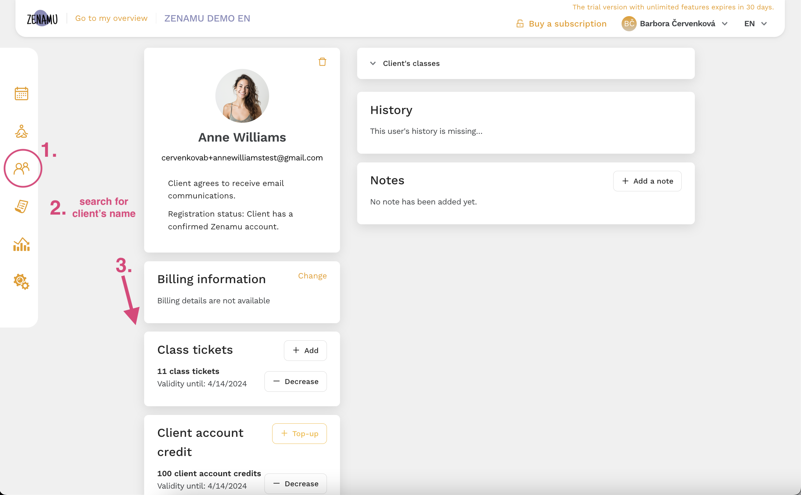Image resolution: width=801 pixels, height=495 pixels.
Task: Click the settings gear icon in sidebar
Action: tap(21, 282)
